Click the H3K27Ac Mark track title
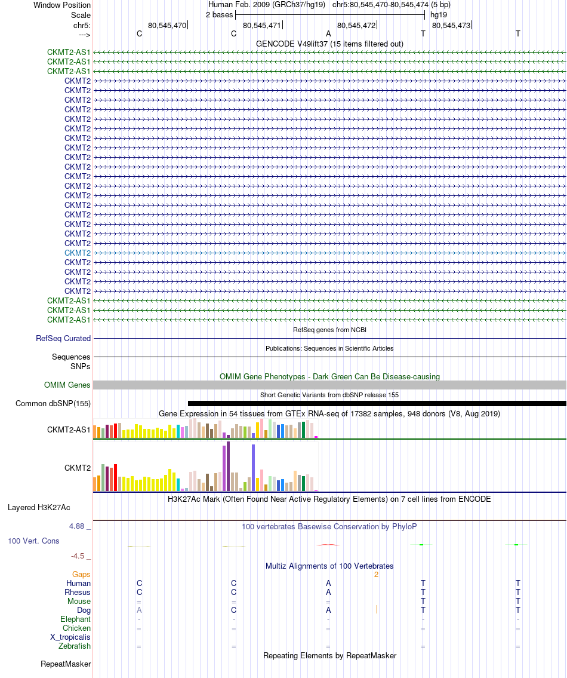The width and height of the screenshot is (567, 678). pyautogui.click(x=329, y=499)
